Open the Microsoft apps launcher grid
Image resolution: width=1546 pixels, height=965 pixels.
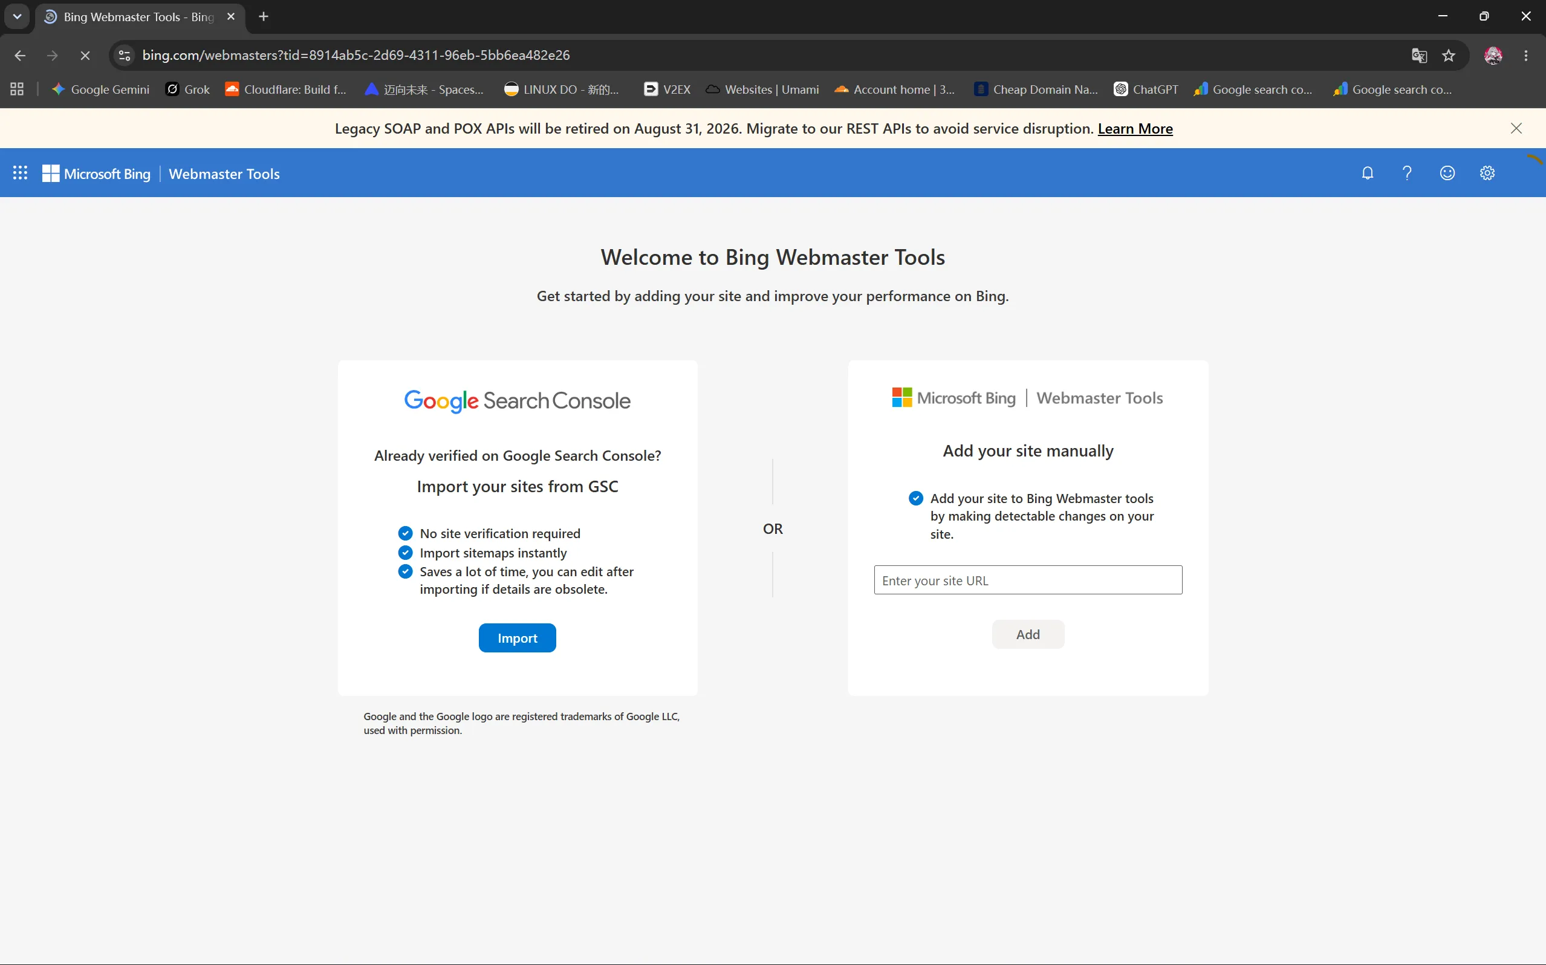pos(20,173)
